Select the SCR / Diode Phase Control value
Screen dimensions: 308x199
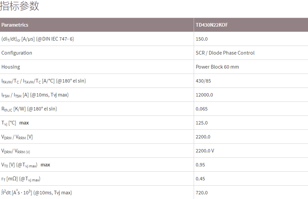[x=225, y=53]
